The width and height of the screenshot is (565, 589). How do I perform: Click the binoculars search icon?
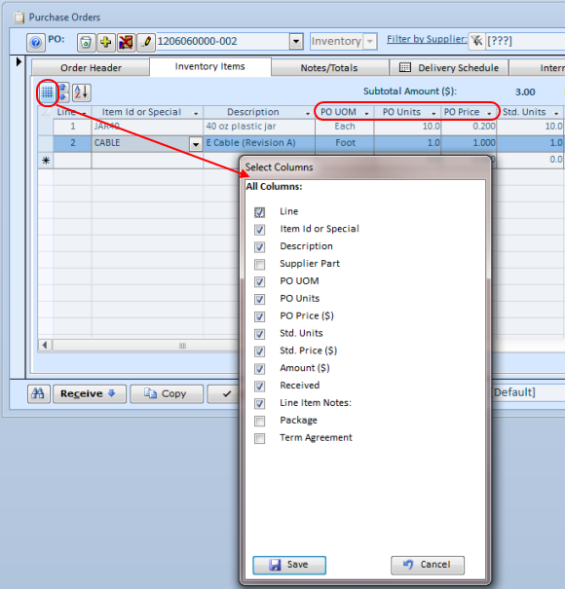point(38,393)
